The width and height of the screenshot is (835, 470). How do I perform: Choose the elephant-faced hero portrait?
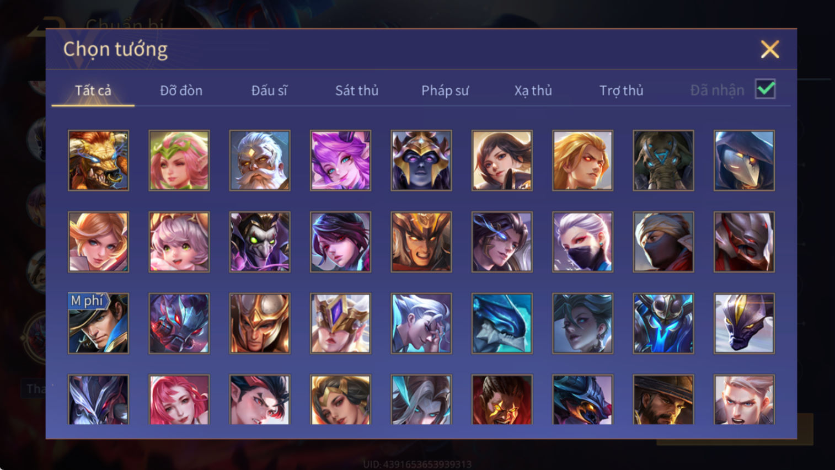point(663,161)
